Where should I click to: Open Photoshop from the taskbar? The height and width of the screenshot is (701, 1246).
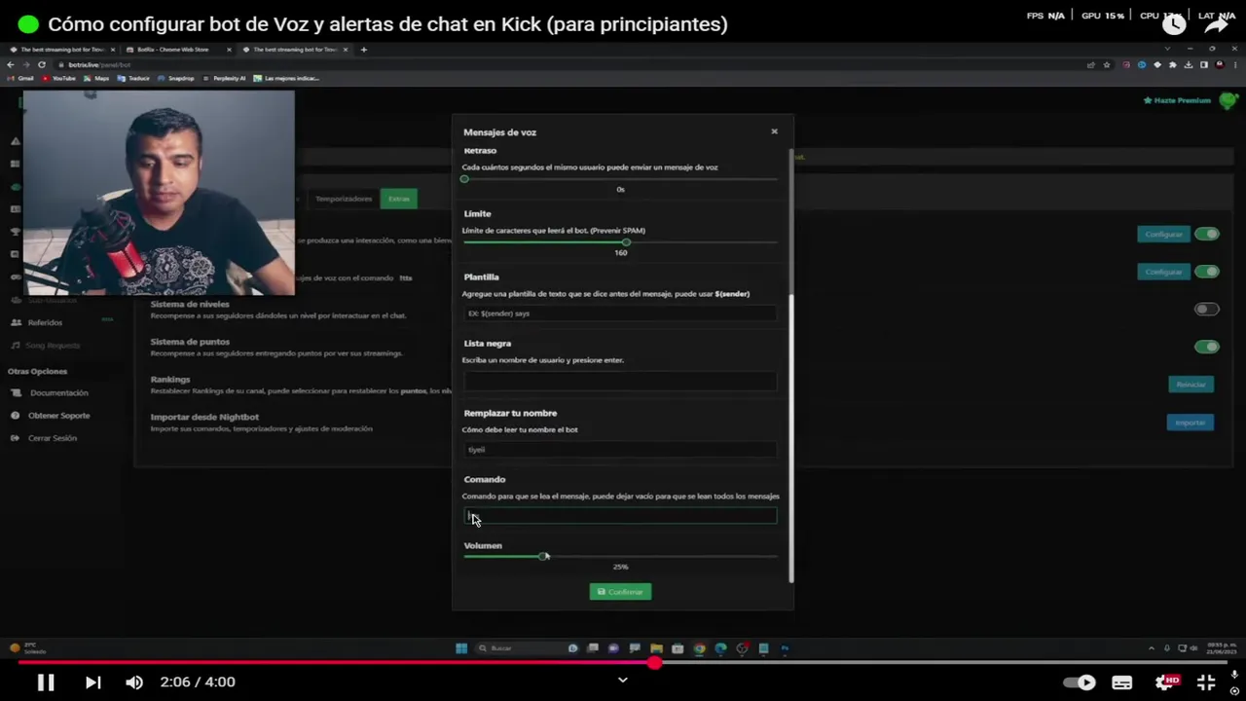tap(785, 648)
